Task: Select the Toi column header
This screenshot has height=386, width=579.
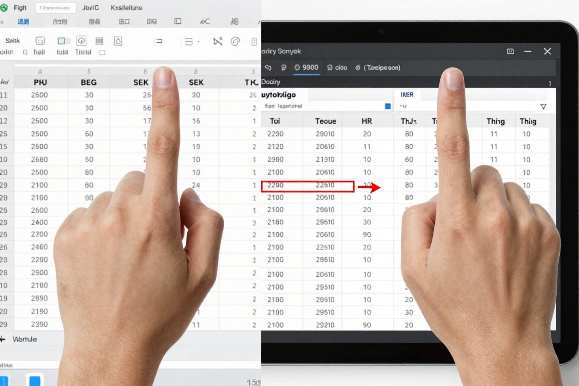Action: [275, 121]
